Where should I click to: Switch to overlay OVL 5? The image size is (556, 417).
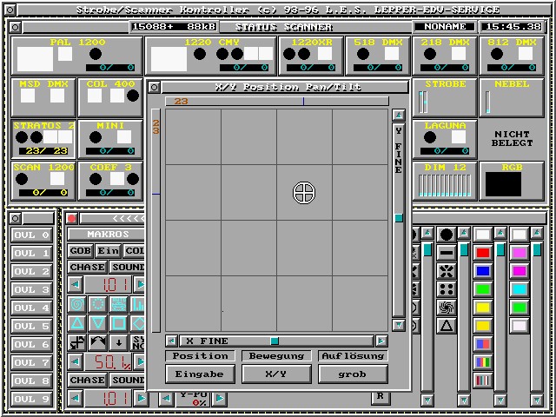tap(31, 327)
